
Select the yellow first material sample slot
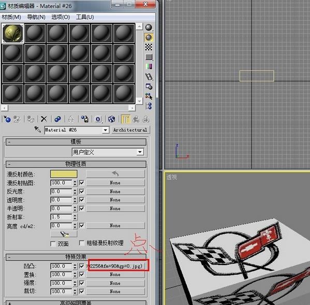[13, 33]
